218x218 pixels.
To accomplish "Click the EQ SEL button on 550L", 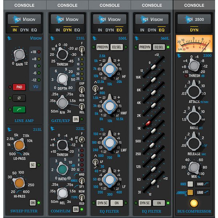I will pos(117,47).
